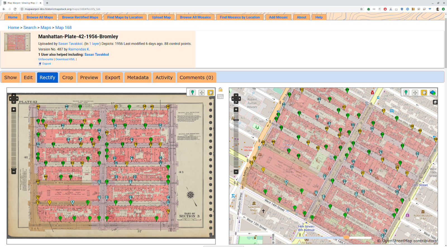Reload the page in browser
Viewport: 447px width, 247px height.
click(x=15, y=9)
